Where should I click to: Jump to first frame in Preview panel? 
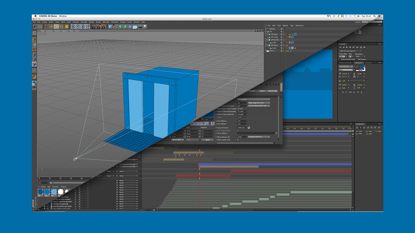point(340,47)
